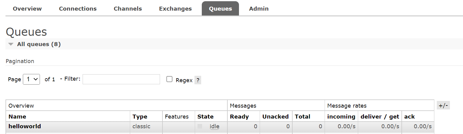Sort by Unacked messages column header

pyautogui.click(x=276, y=116)
